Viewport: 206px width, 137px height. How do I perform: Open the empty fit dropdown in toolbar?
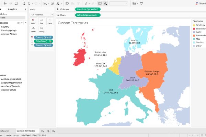(x=118, y=3)
